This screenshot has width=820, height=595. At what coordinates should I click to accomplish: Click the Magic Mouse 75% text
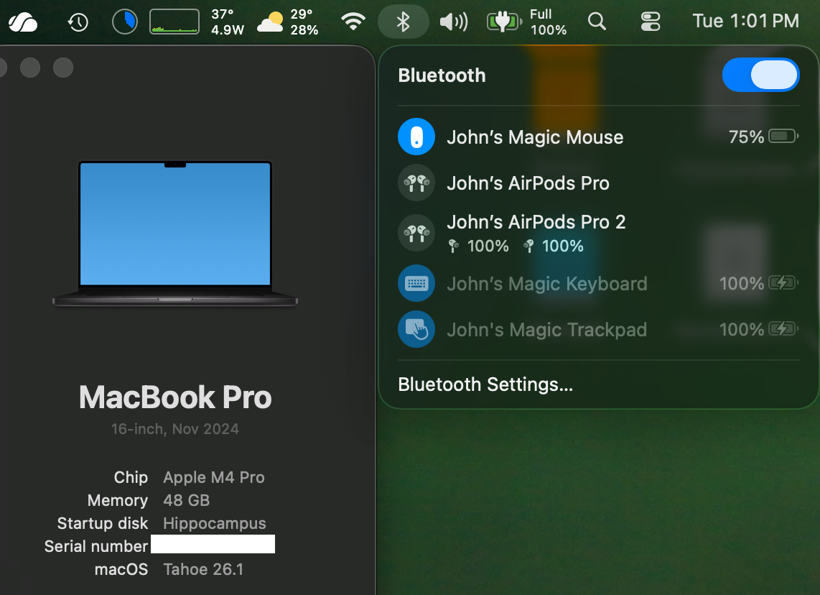coord(746,137)
